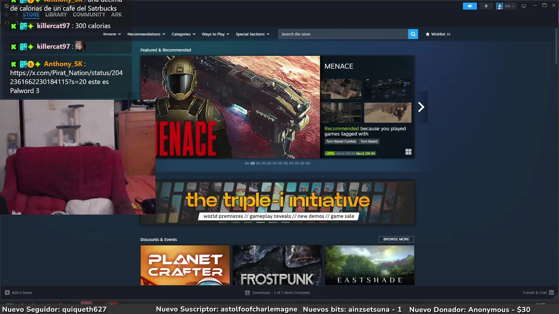
Task: Expand the Browse menu
Action: click(112, 34)
